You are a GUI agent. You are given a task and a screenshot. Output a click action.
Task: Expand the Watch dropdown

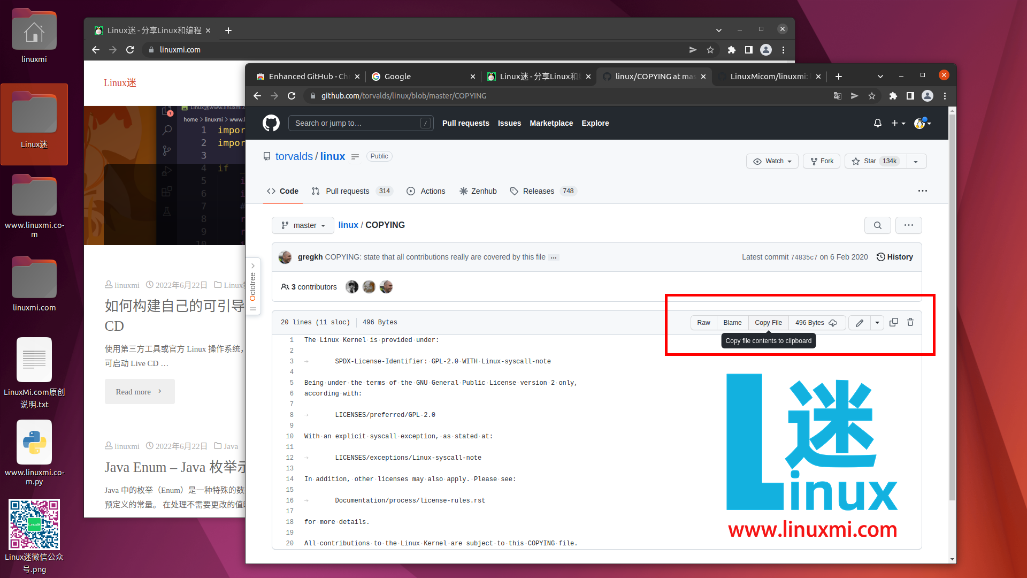(772, 161)
